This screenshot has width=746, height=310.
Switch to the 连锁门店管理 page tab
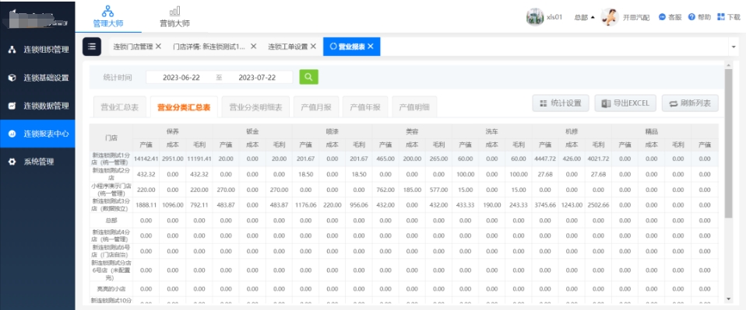[132, 47]
